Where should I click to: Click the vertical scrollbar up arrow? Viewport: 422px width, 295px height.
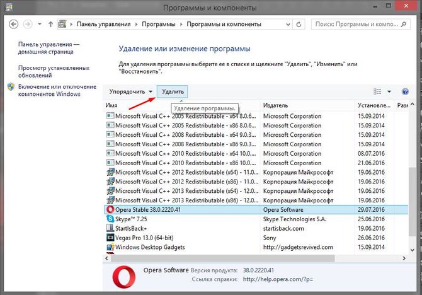click(412, 104)
